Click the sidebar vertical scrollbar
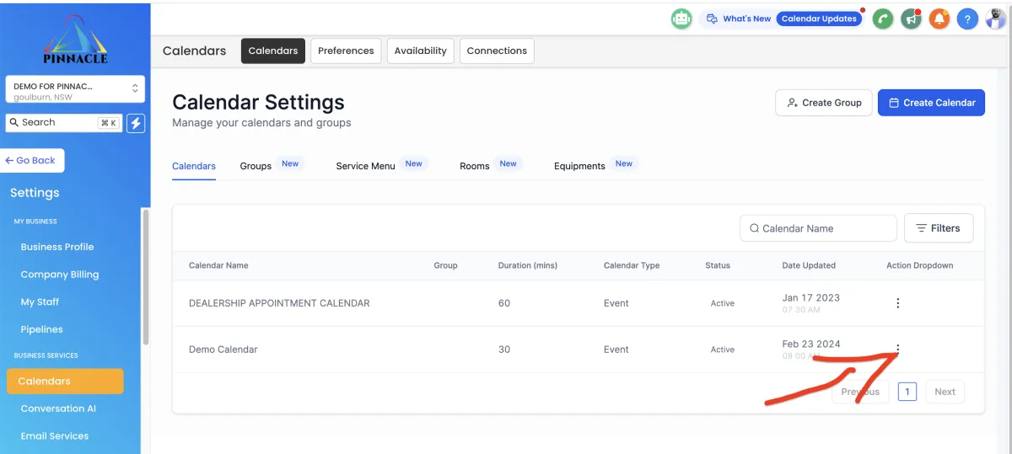Image resolution: width=1012 pixels, height=454 pixels. click(x=146, y=278)
